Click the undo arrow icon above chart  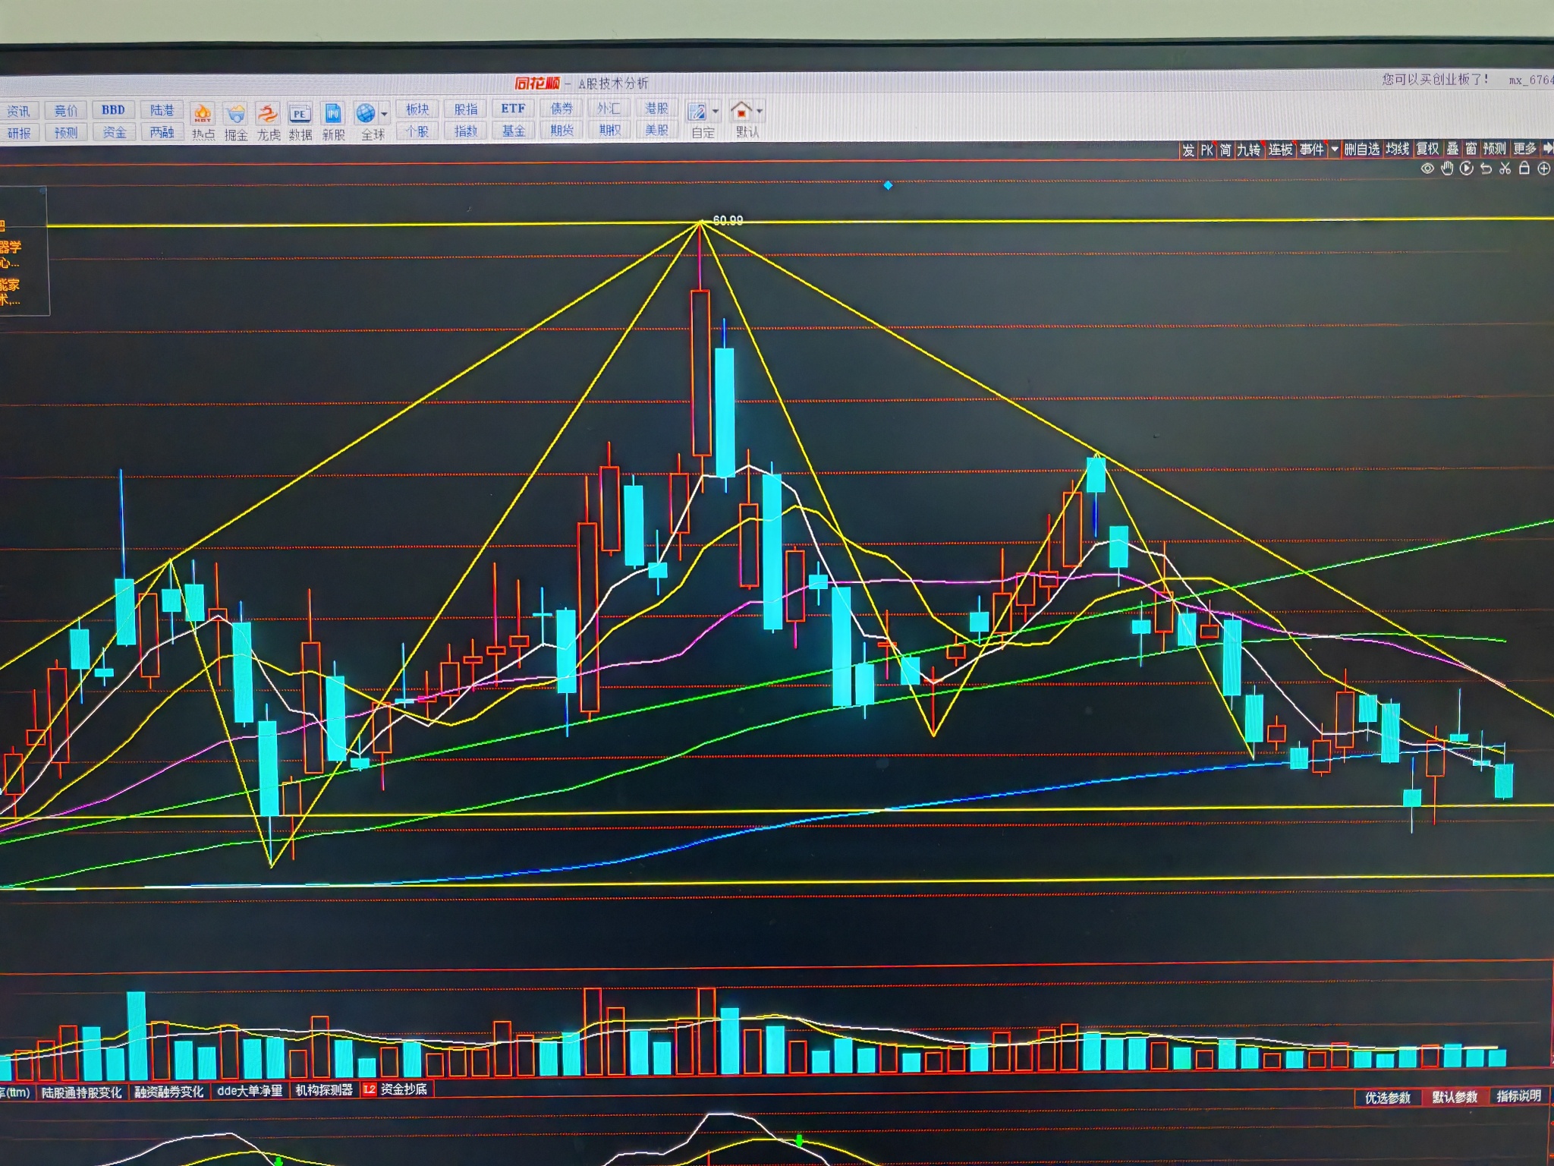click(1486, 169)
